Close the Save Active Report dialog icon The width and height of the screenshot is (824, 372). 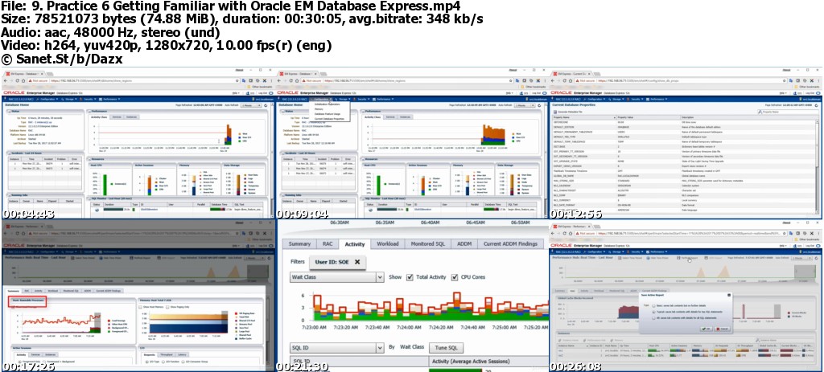[x=729, y=295]
